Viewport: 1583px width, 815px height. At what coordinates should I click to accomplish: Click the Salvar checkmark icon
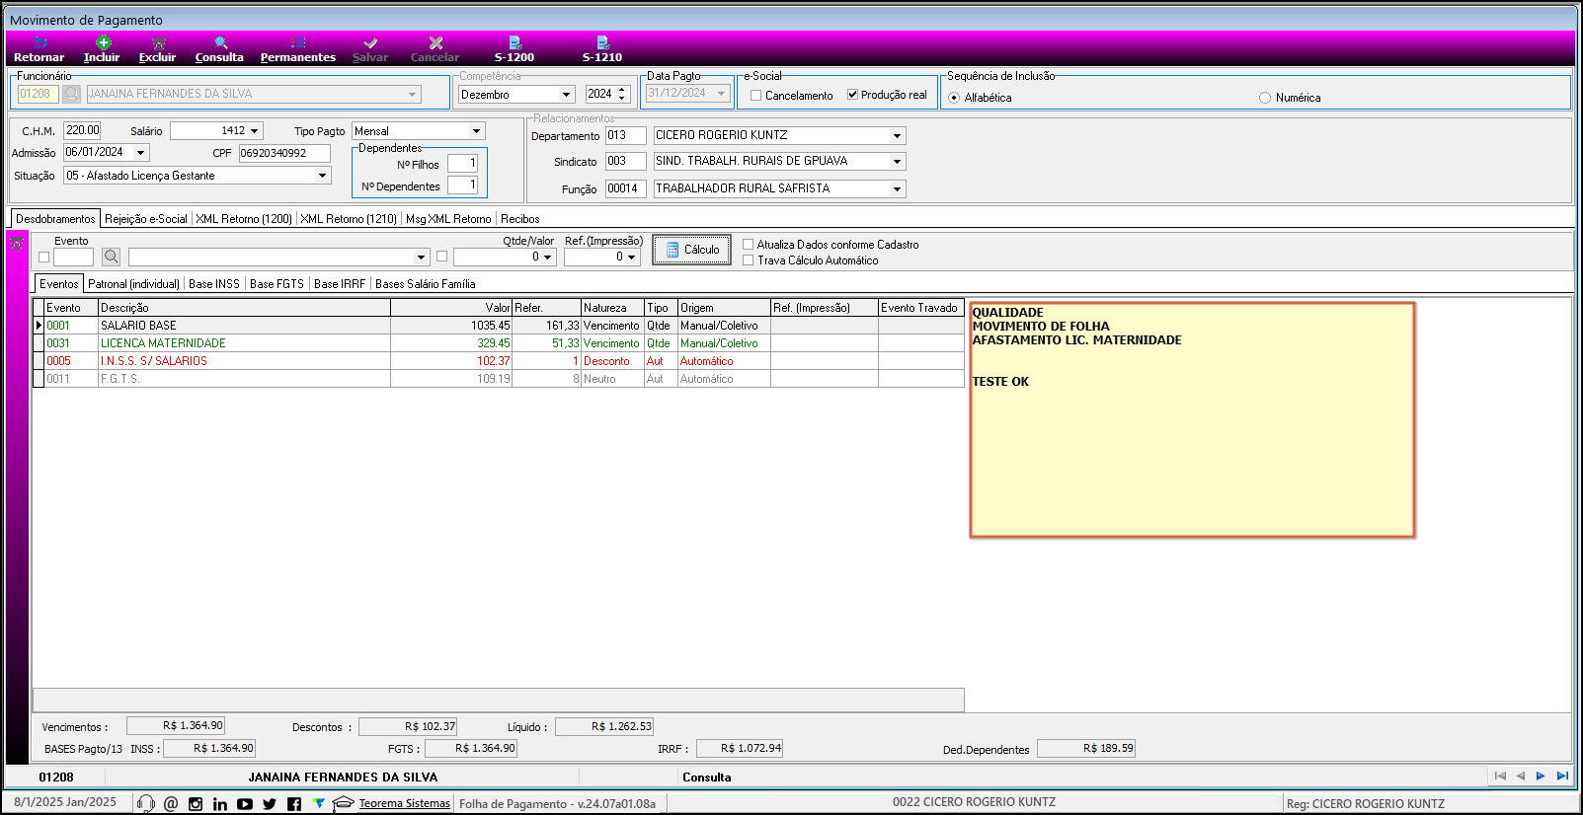click(x=370, y=43)
